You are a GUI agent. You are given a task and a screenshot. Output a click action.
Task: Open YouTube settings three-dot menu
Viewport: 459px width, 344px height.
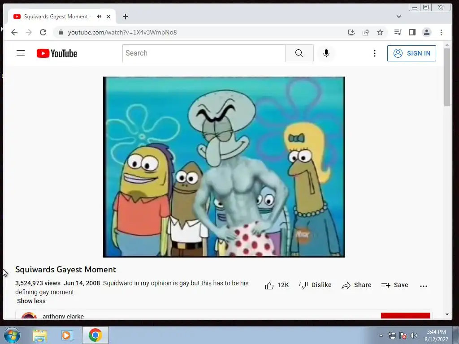tap(374, 53)
